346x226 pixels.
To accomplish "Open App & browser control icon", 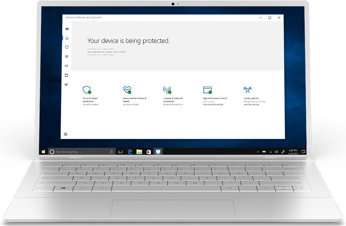I will click(x=208, y=90).
